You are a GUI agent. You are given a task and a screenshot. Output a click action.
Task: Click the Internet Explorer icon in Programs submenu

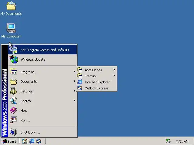tap(80, 82)
